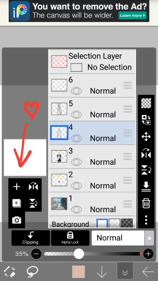Switch the brush/eraser toggle tool
This screenshot has width=158, height=281.
[x=10, y=272]
